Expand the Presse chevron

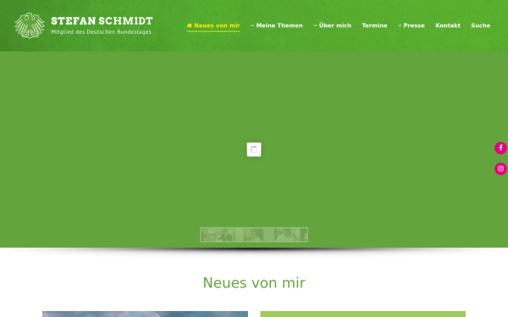click(x=400, y=25)
